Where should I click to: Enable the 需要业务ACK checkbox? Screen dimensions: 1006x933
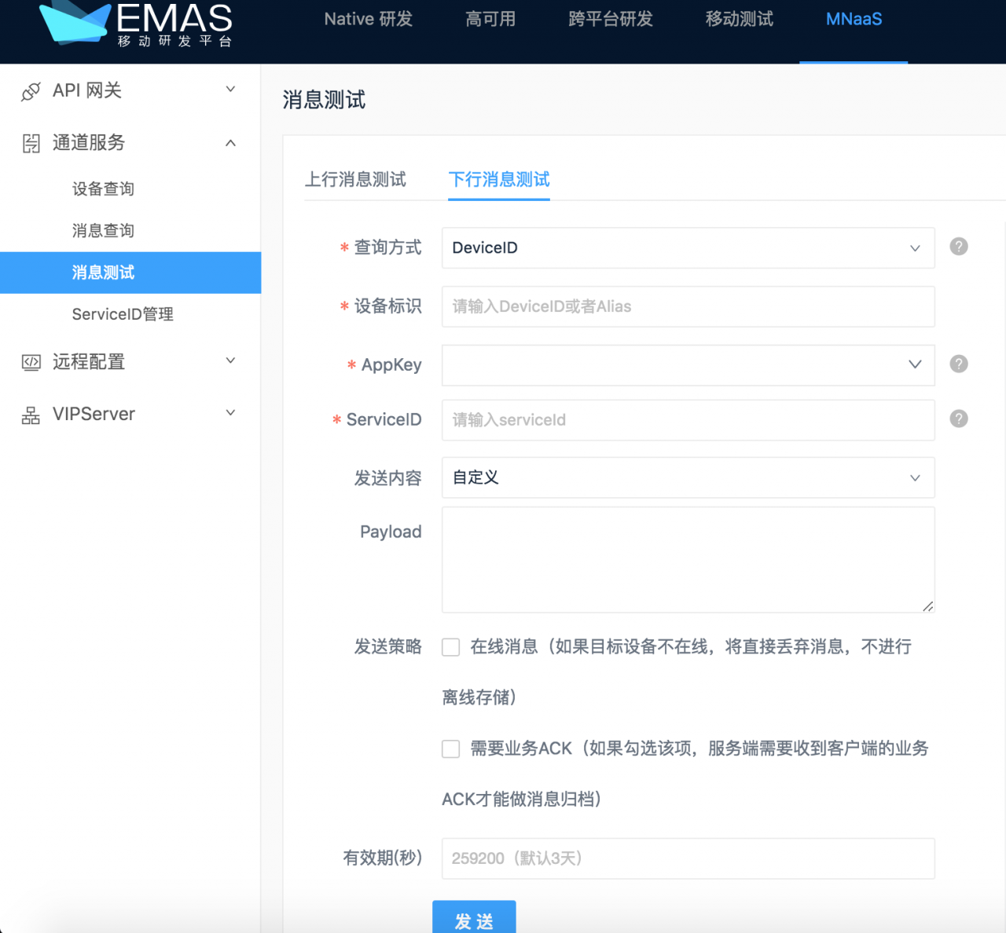click(451, 748)
